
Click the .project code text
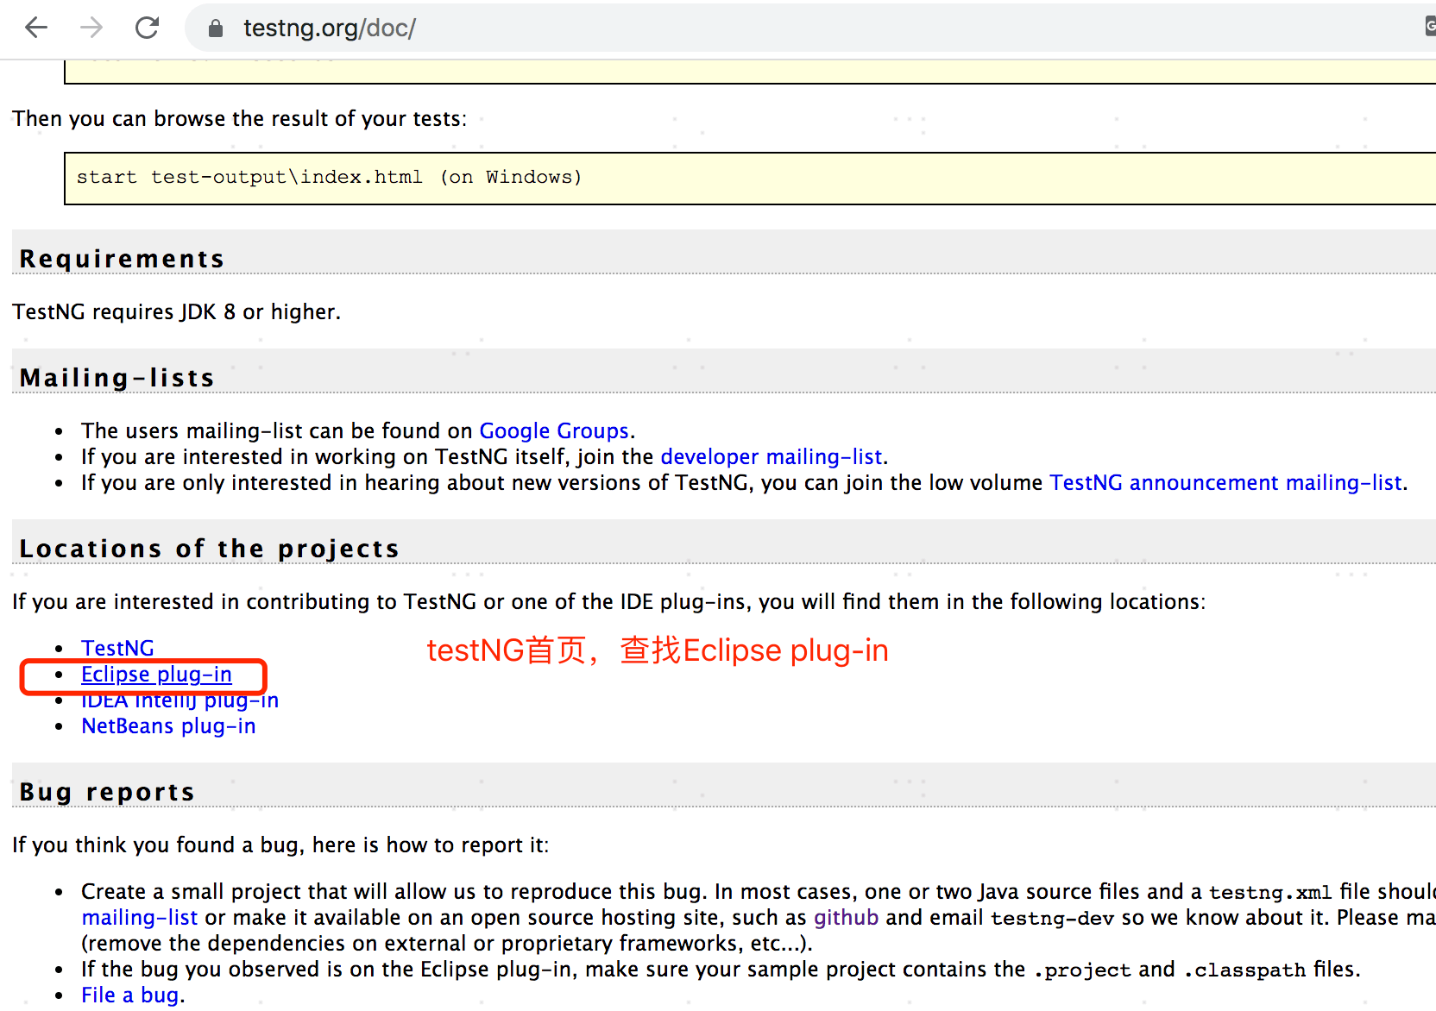click(1083, 970)
